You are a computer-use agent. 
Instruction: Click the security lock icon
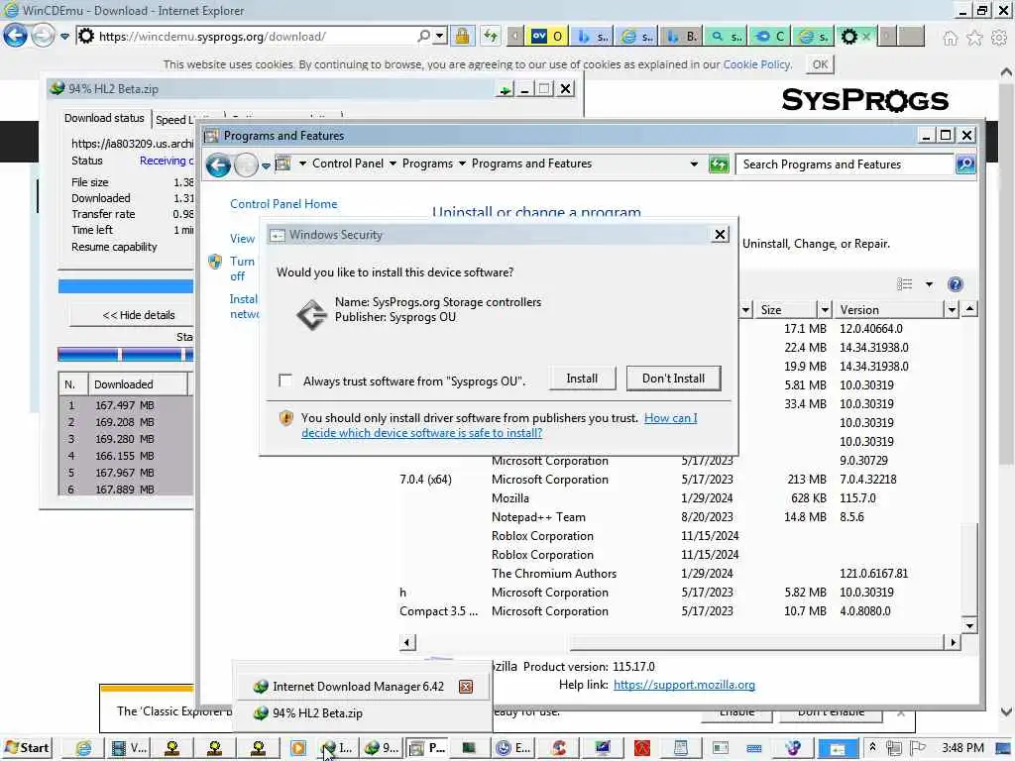tap(462, 37)
